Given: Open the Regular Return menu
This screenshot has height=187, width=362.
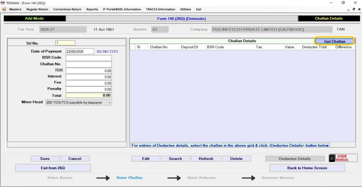Looking at the screenshot, I should click(x=37, y=9).
